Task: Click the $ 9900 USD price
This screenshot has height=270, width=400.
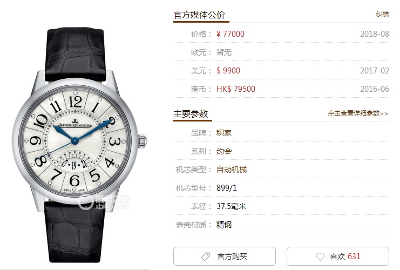Action: (228, 70)
